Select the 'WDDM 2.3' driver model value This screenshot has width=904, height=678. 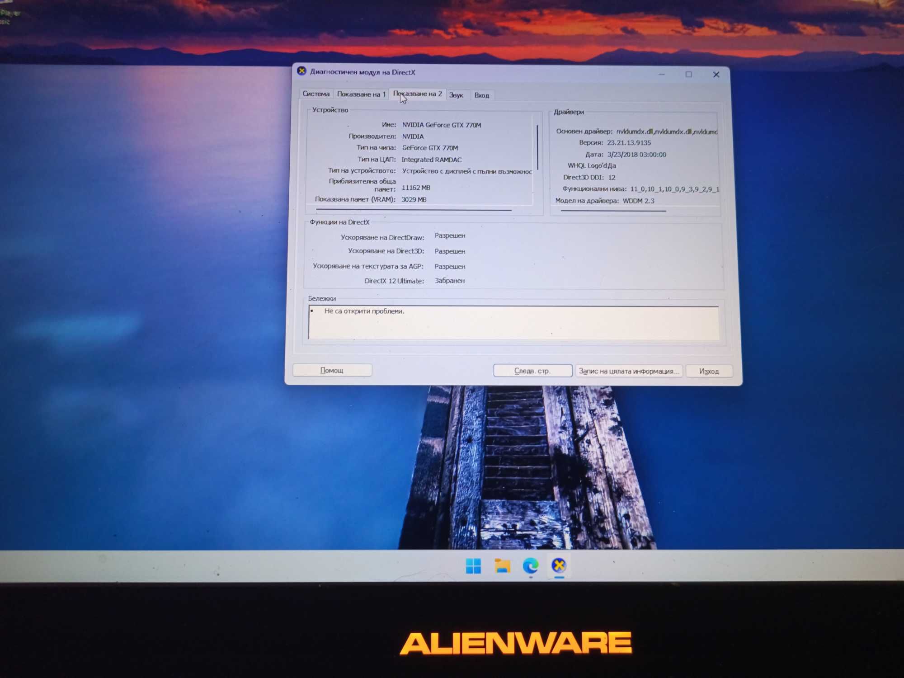pos(638,201)
